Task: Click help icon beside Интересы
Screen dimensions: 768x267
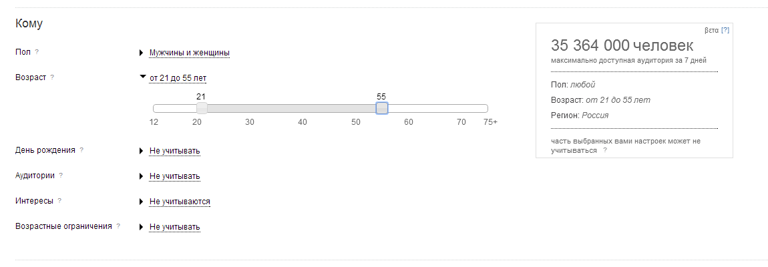Action: coord(59,200)
